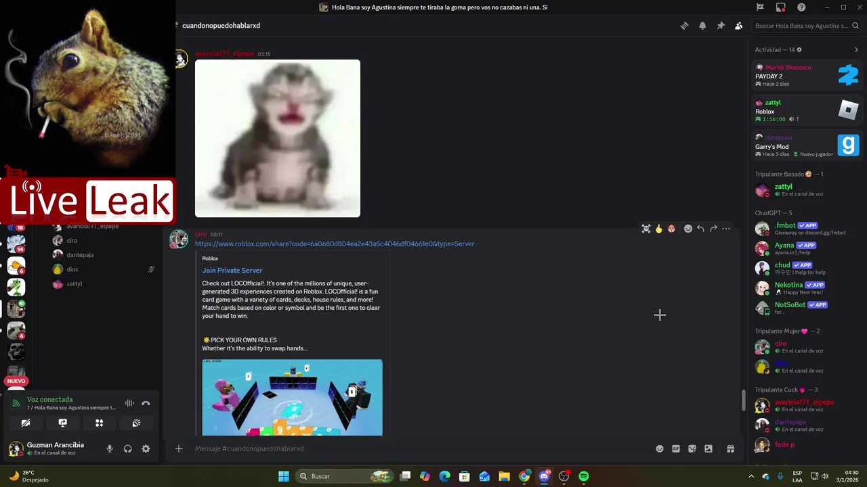Open apps launcher icon in message bar
The image size is (867, 487).
coord(708,448)
